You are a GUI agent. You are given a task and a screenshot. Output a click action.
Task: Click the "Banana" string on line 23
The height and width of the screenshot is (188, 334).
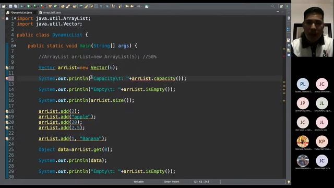point(90,138)
